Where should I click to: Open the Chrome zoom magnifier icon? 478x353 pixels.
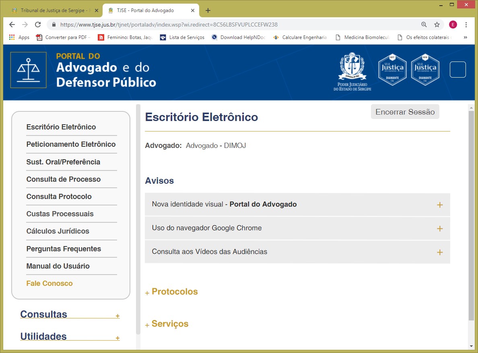pyautogui.click(x=424, y=25)
